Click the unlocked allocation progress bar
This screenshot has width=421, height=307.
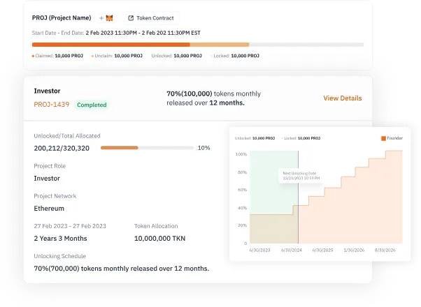click(x=147, y=148)
